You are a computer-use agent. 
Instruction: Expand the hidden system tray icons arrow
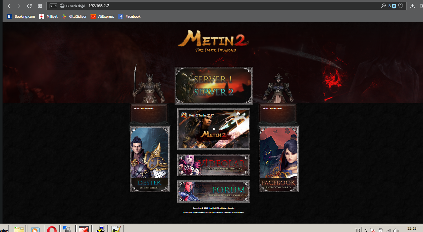(x=366, y=230)
